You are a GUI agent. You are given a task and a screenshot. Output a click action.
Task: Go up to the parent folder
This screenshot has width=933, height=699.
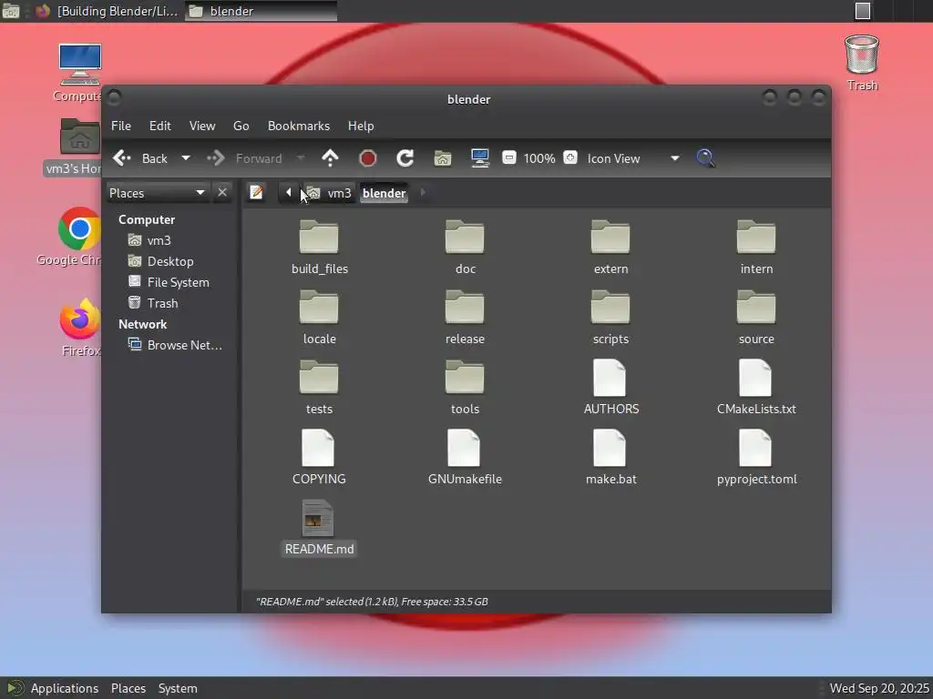click(330, 158)
